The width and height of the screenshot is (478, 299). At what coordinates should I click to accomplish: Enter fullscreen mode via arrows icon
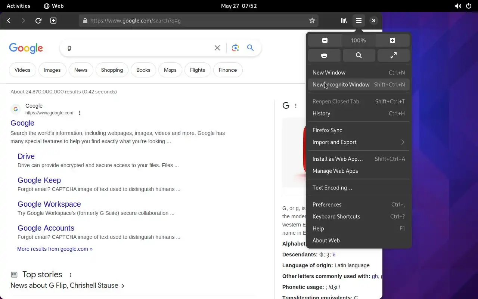394,55
